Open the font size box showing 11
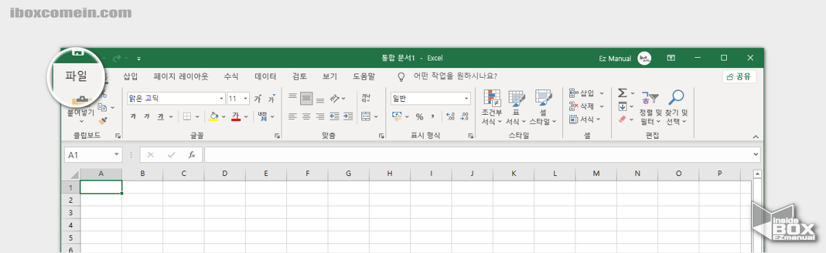Image resolution: width=826 pixels, height=253 pixels. 238,98
